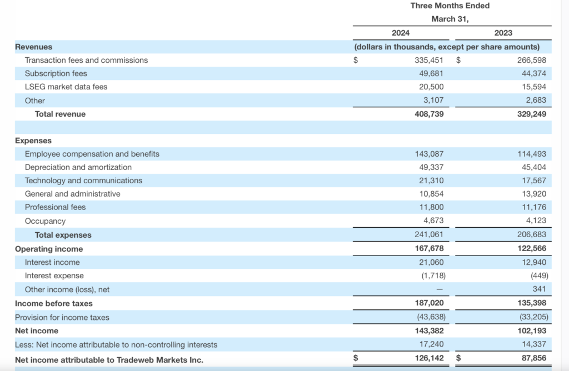Screen dimensions: 569x371
Task: Click the 17,567 technology value
Action: click(534, 181)
